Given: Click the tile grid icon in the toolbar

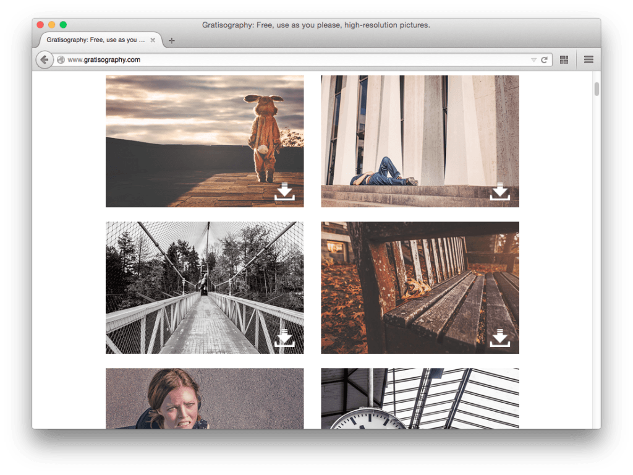Looking at the screenshot, I should pyautogui.click(x=564, y=59).
